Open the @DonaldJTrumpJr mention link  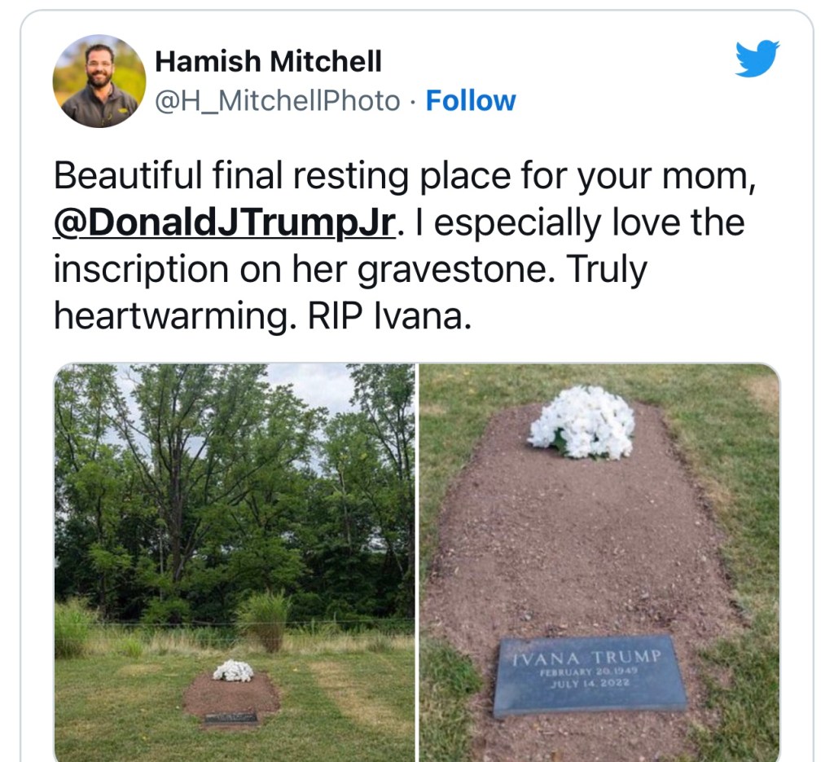point(225,222)
